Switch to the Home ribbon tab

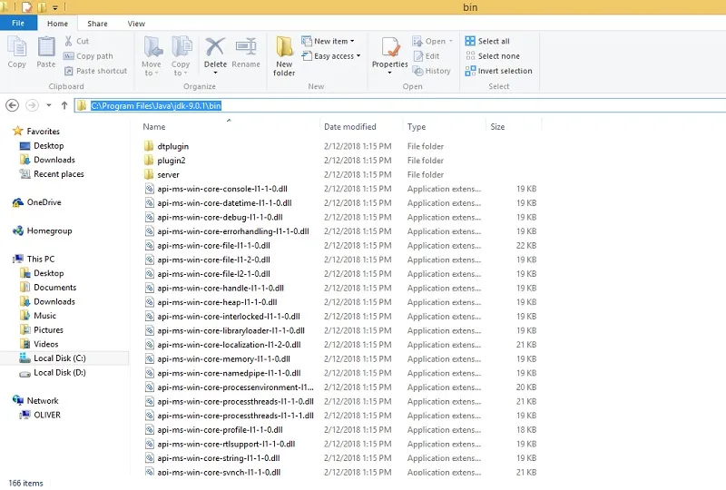tap(57, 24)
